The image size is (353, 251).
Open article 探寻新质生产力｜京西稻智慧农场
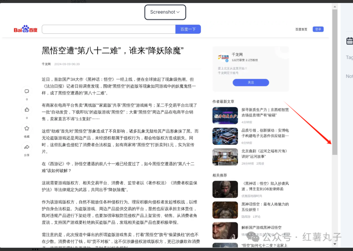click(x=265, y=112)
